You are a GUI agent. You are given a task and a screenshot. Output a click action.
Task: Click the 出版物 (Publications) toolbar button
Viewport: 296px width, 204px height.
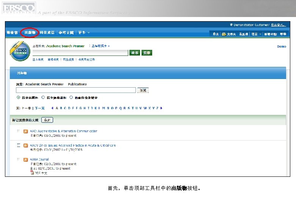coord(30,32)
